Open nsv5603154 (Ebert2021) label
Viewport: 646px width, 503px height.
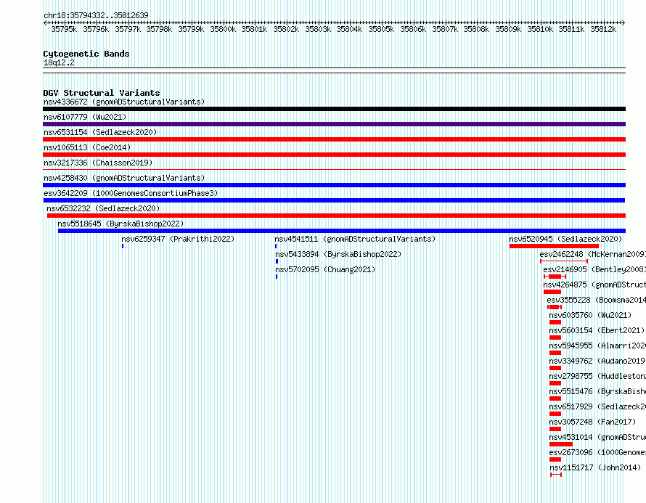click(597, 330)
